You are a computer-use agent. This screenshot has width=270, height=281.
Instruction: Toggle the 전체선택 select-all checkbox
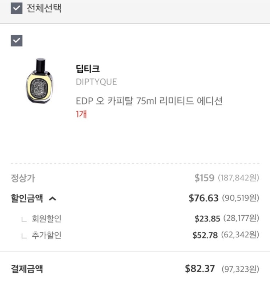(x=17, y=8)
